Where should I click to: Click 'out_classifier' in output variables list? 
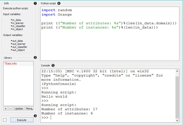(x=20, y=47)
